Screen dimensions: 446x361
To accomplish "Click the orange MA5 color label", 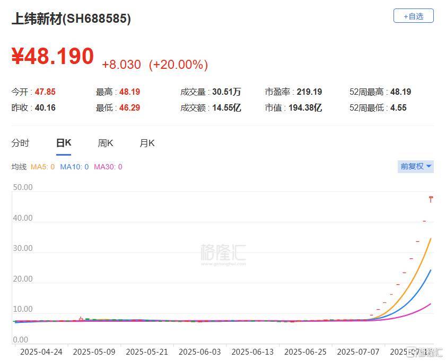I will pyautogui.click(x=42, y=167).
